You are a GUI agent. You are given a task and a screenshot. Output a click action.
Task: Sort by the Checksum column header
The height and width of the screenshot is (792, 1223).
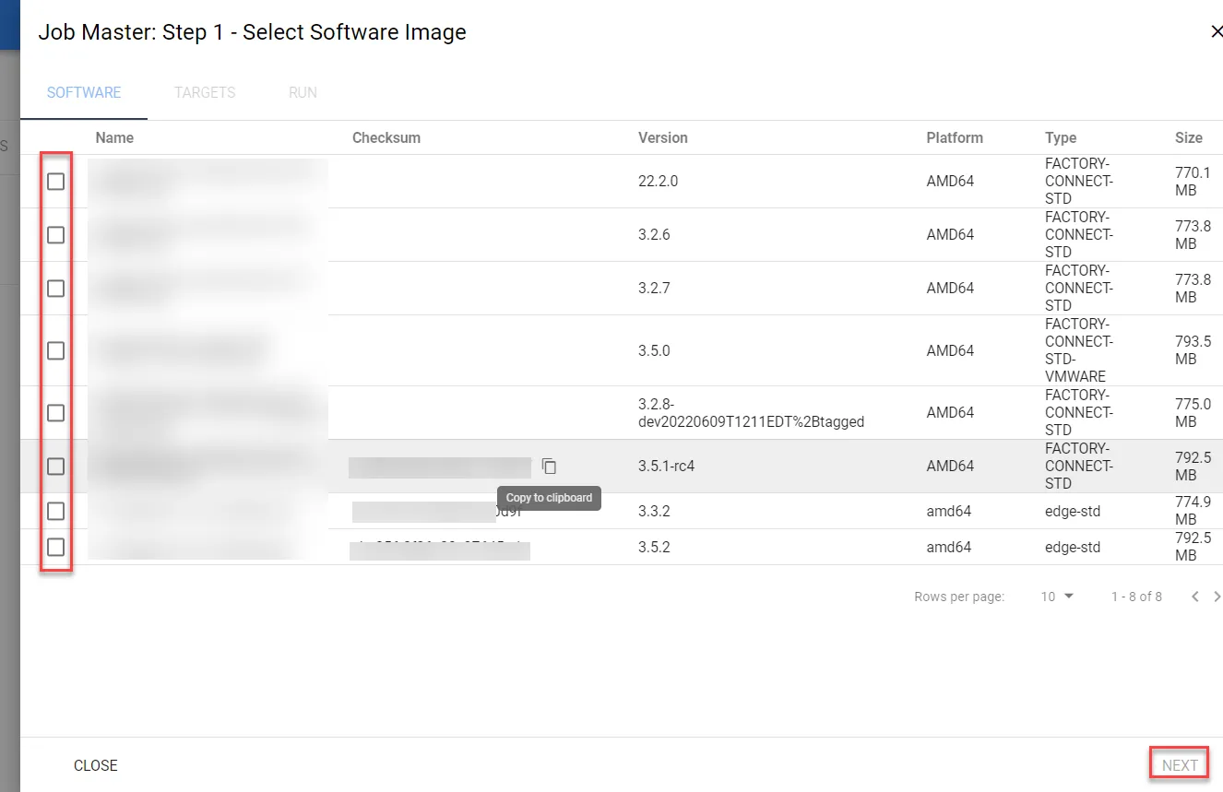coord(386,137)
